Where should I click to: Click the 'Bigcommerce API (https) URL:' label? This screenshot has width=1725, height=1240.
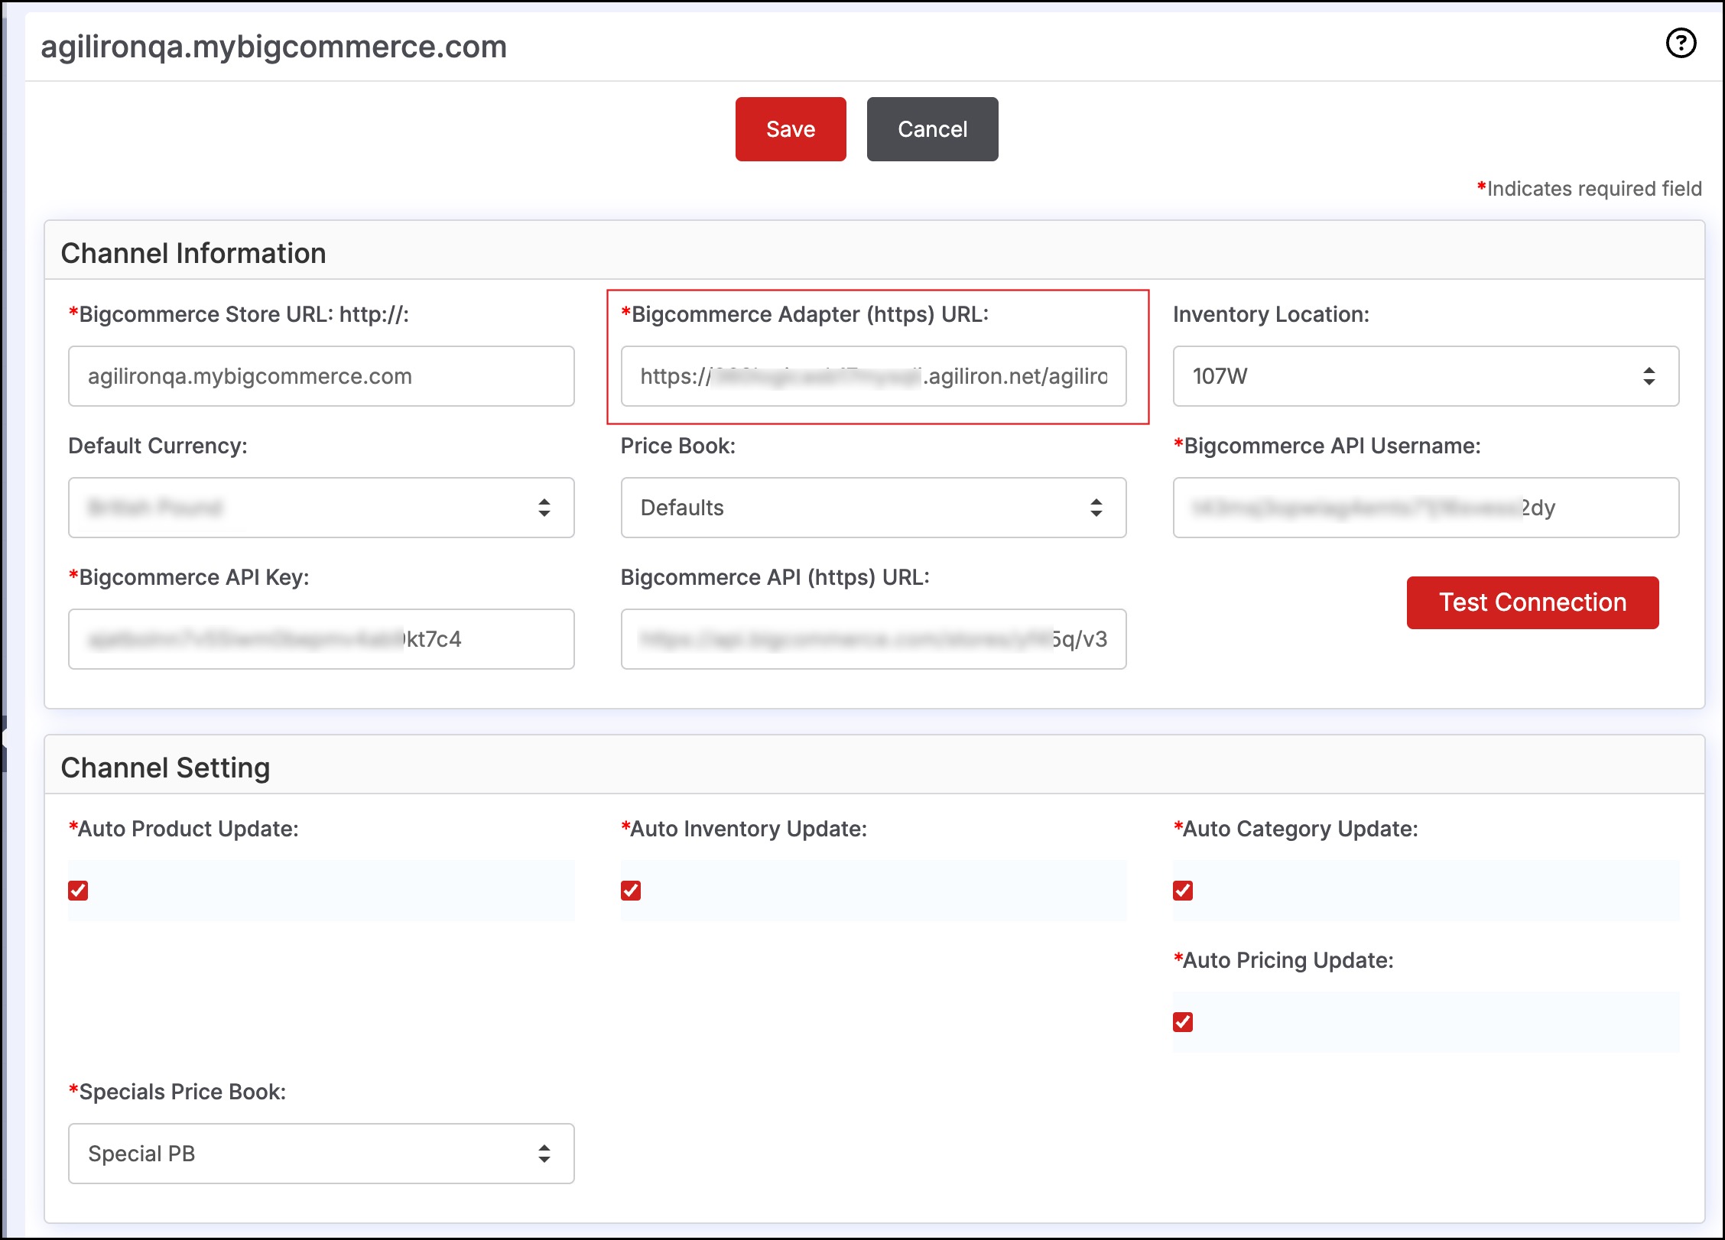775,577
